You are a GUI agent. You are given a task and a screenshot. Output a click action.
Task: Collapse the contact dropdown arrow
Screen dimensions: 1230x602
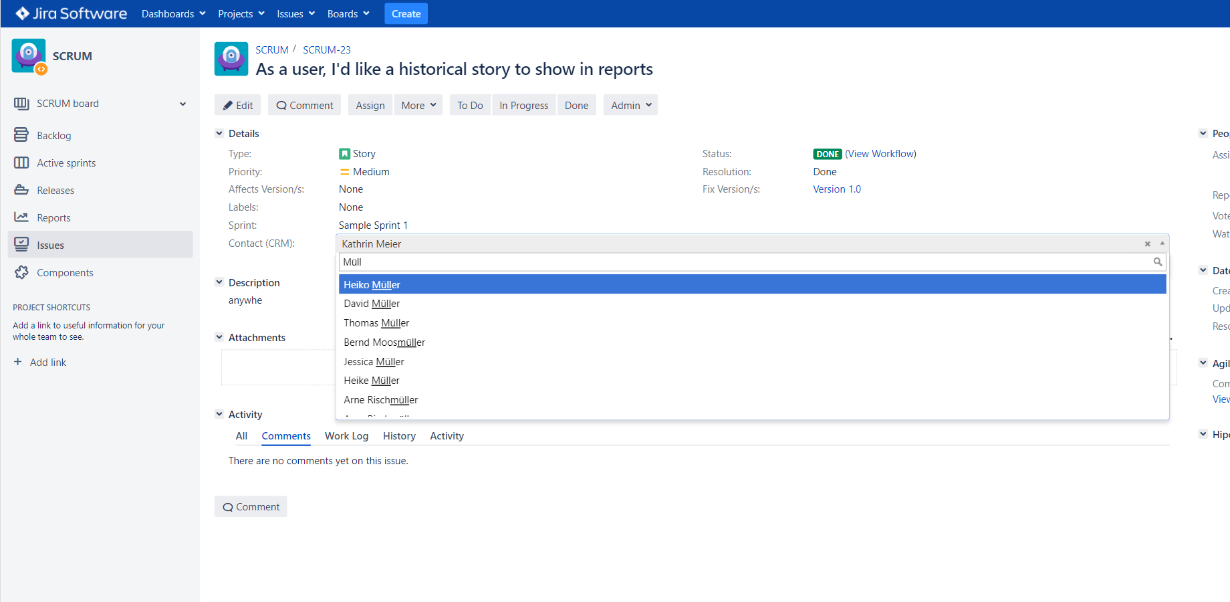1162,243
